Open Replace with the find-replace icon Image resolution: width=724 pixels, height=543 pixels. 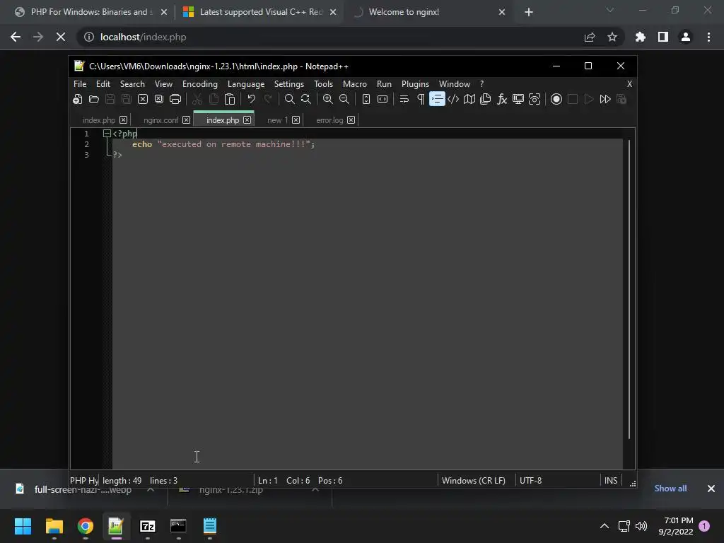point(305,99)
